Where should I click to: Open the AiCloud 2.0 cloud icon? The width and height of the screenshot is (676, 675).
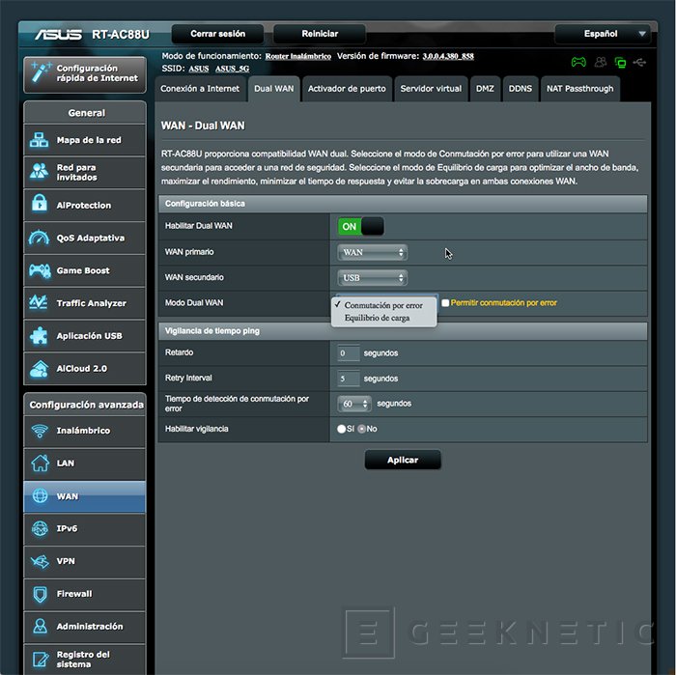pos(40,369)
